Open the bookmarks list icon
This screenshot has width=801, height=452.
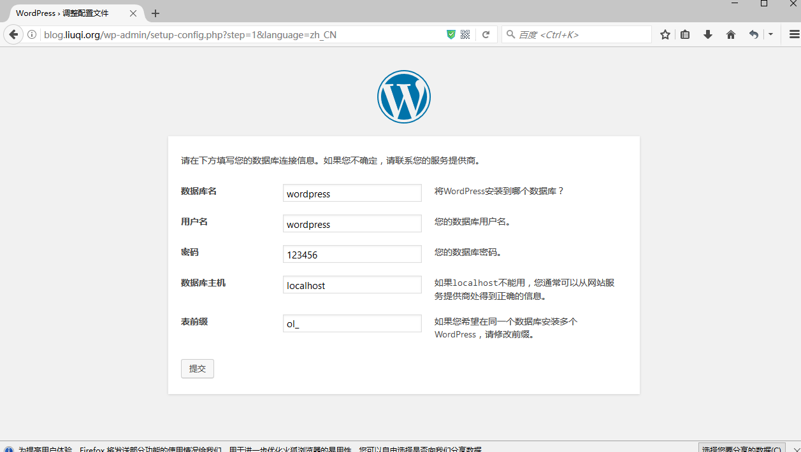coord(685,35)
